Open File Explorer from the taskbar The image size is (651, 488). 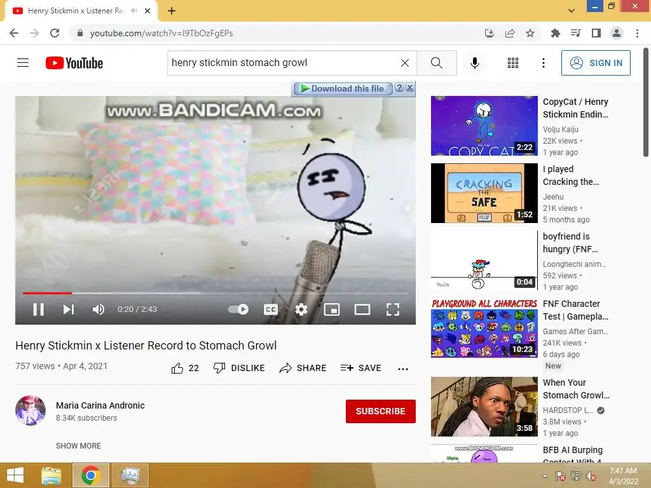51,475
